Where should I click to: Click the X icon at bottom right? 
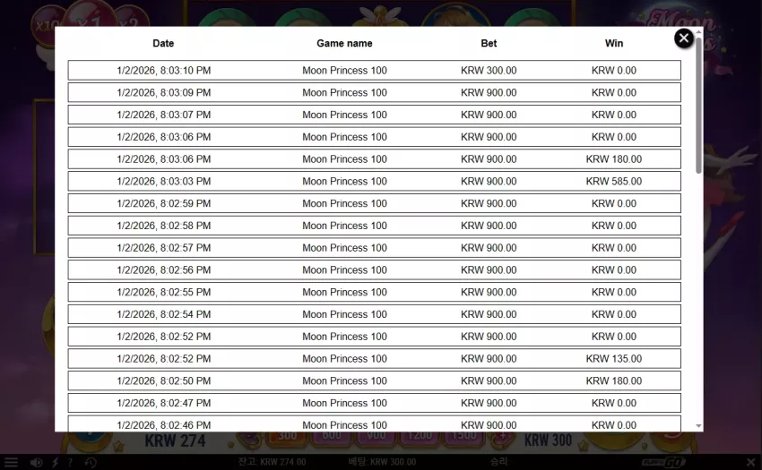(750, 462)
